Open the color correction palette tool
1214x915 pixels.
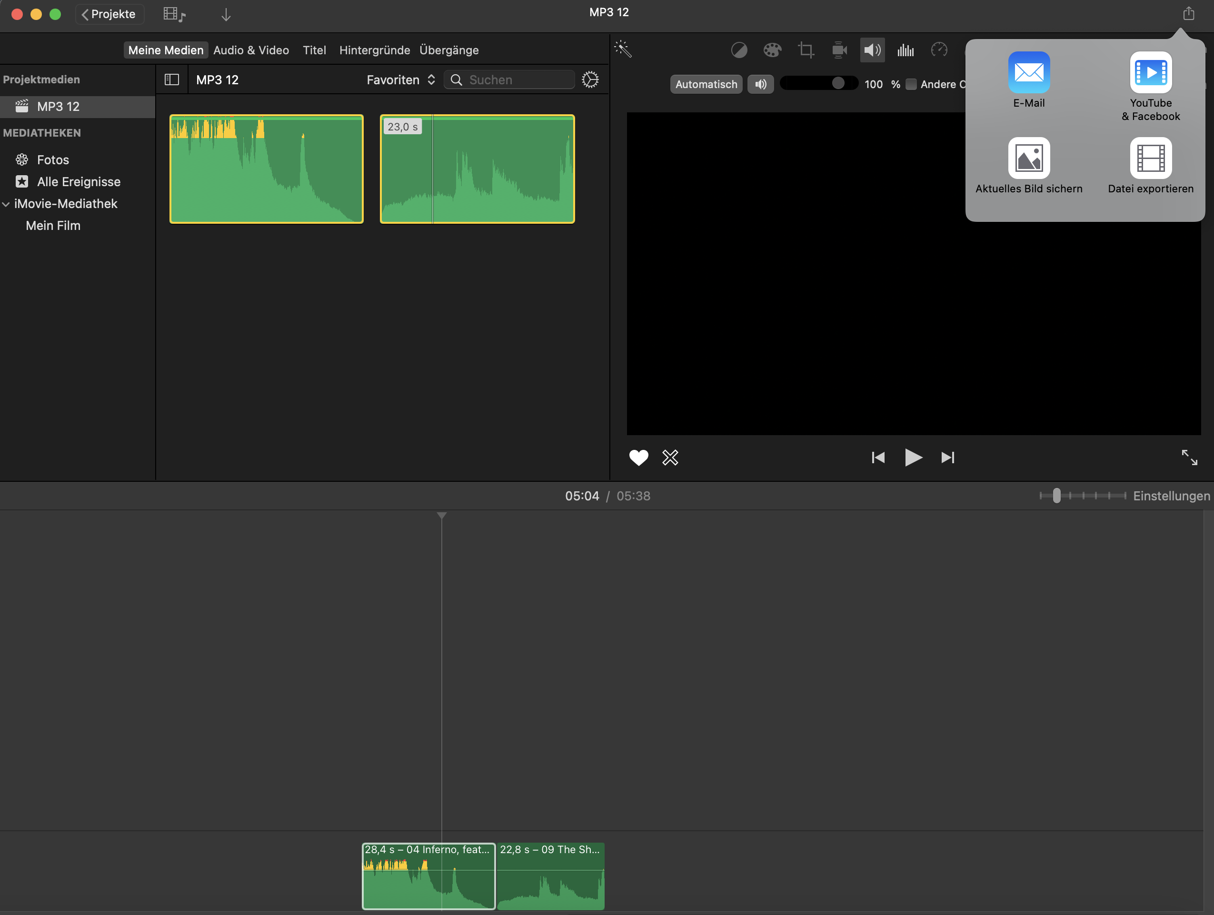(772, 50)
